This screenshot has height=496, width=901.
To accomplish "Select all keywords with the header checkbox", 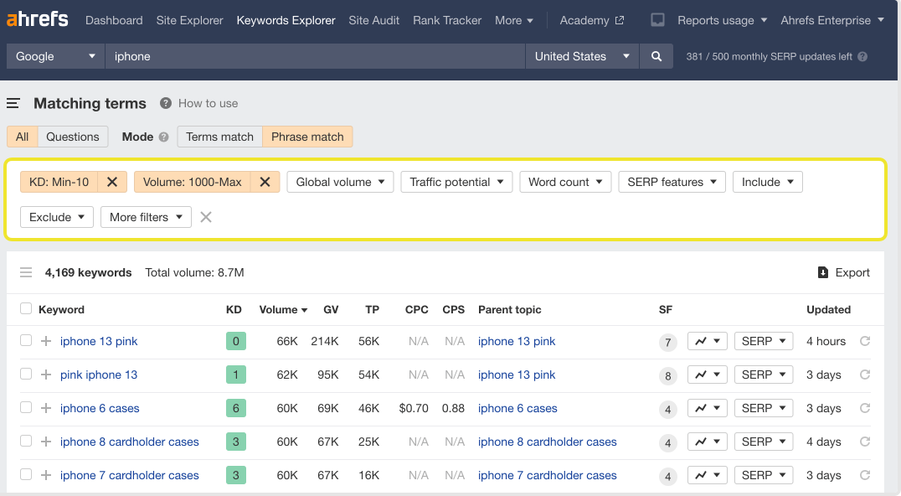I will click(26, 308).
